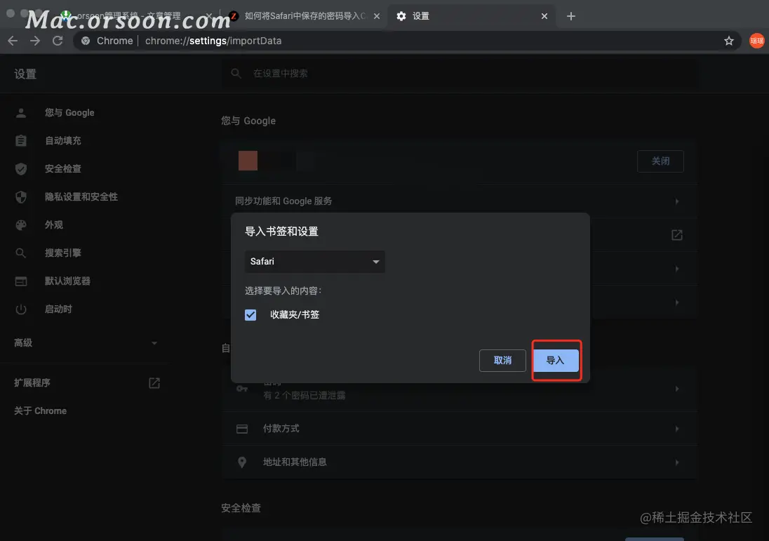Close the 设置 settings tab
The height and width of the screenshot is (541, 769).
tap(544, 16)
